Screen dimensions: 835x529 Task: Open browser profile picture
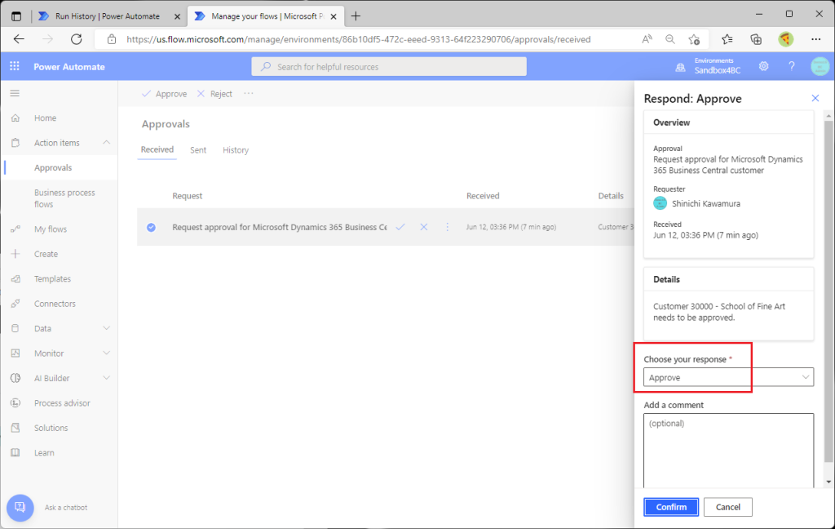(x=785, y=39)
